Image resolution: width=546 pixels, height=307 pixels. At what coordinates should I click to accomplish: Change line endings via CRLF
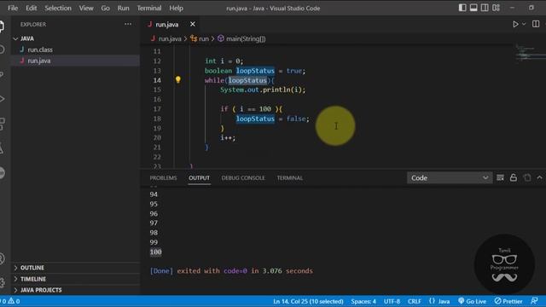coord(415,301)
